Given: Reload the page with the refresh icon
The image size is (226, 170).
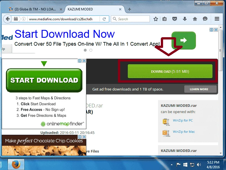Looking at the screenshot, I should click(x=104, y=19).
